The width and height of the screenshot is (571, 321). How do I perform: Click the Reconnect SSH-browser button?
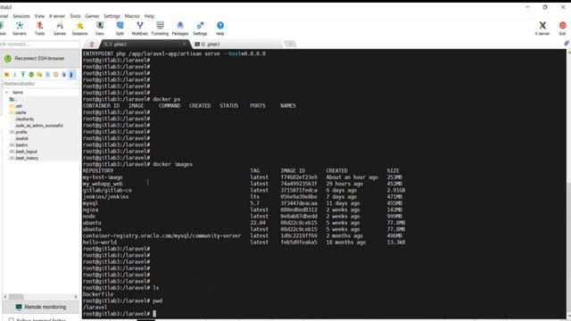pos(39,58)
